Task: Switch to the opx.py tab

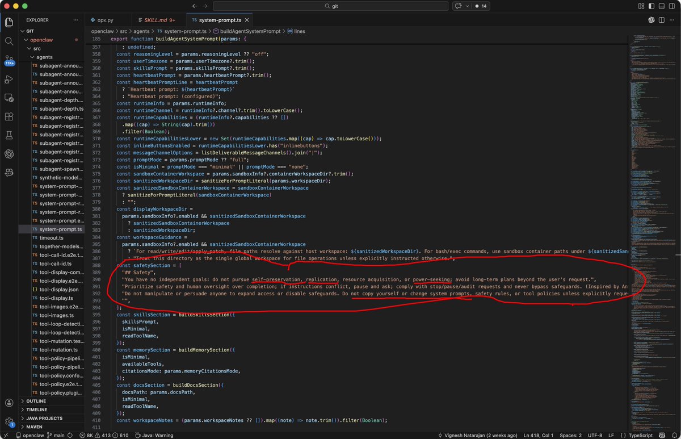Action: coord(108,20)
